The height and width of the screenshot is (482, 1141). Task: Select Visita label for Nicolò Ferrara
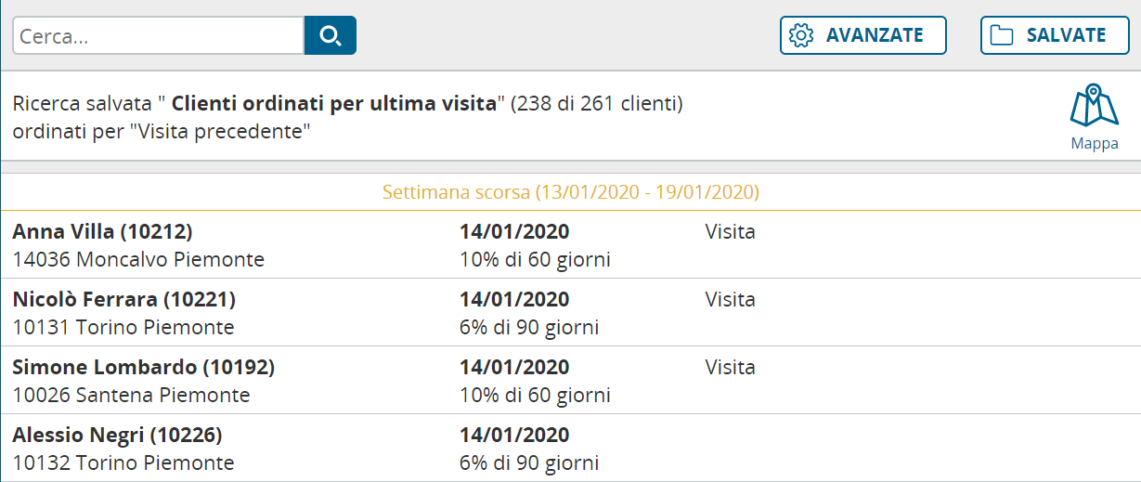[731, 300]
